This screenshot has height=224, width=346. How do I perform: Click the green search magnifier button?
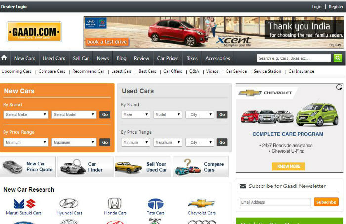click(338, 58)
